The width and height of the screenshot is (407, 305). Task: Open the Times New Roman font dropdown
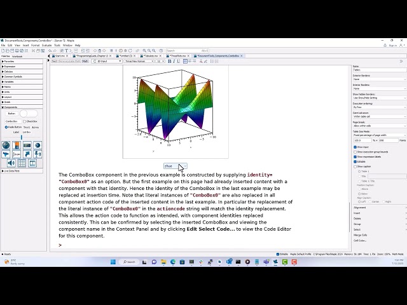coord(139,61)
